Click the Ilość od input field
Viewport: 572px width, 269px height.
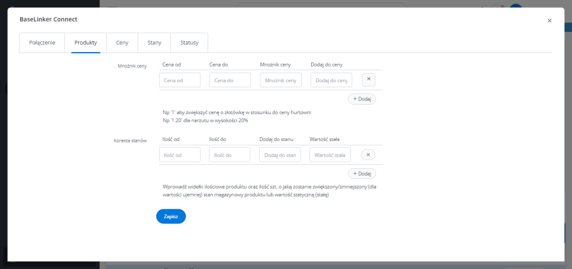pyautogui.click(x=180, y=155)
